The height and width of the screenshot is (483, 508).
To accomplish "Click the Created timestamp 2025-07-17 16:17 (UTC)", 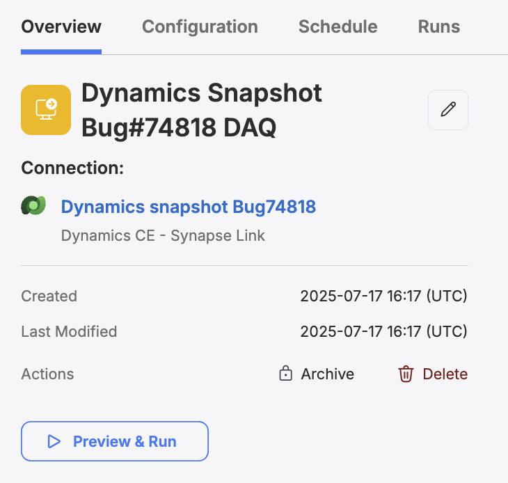I will coord(384,296).
